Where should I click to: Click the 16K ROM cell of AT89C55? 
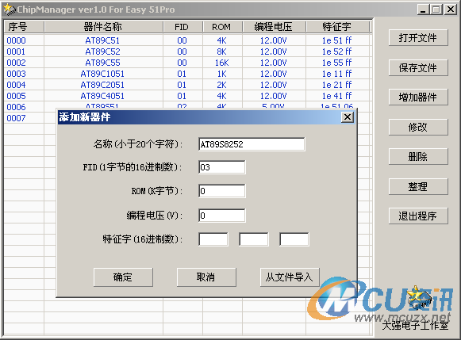tap(221, 63)
